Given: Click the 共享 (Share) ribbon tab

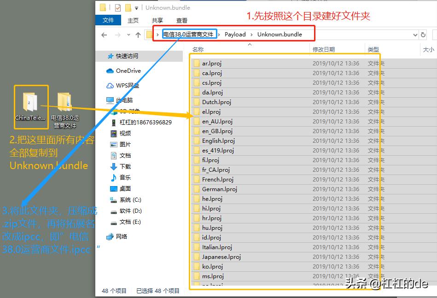Looking at the screenshot, I should click(x=157, y=20).
